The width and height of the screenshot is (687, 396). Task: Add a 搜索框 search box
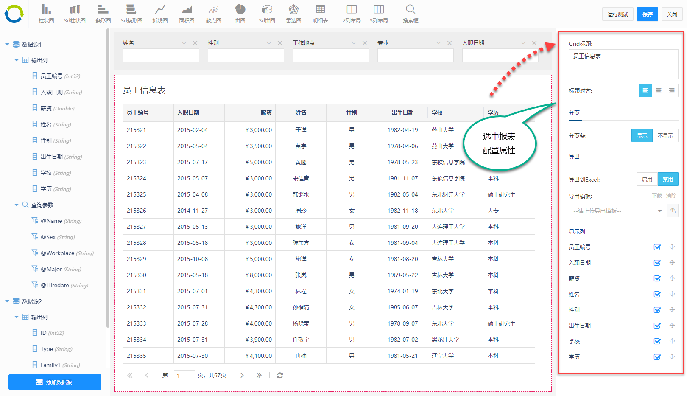point(411,14)
